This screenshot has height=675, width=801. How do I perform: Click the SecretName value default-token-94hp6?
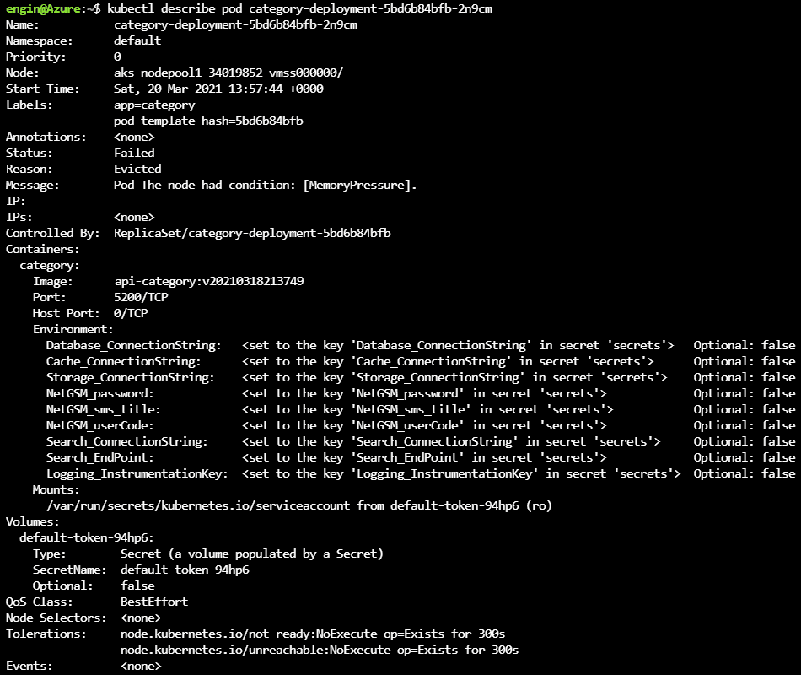(x=185, y=570)
